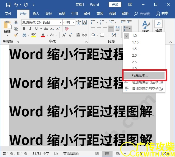
Task: Click the 粘贴 paste button
Action: point(7,28)
